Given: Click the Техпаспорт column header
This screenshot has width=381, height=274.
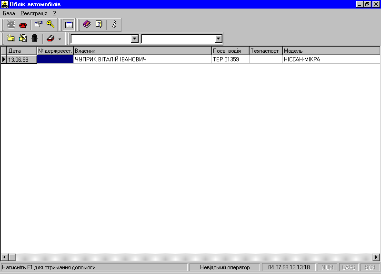Looking at the screenshot, I should coord(266,51).
